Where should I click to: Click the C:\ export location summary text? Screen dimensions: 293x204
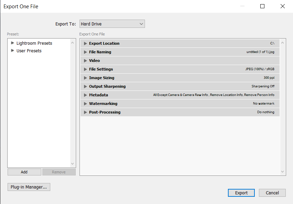[x=272, y=43]
